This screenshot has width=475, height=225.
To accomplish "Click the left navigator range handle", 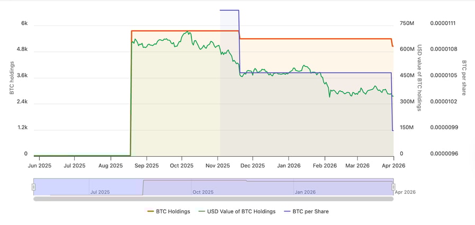I will pos(33,187).
